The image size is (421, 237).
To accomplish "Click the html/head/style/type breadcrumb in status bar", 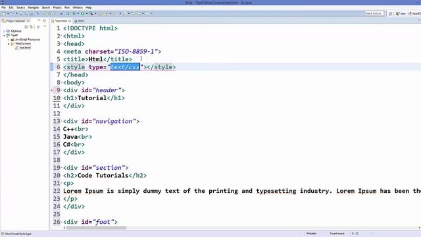I will (18, 234).
